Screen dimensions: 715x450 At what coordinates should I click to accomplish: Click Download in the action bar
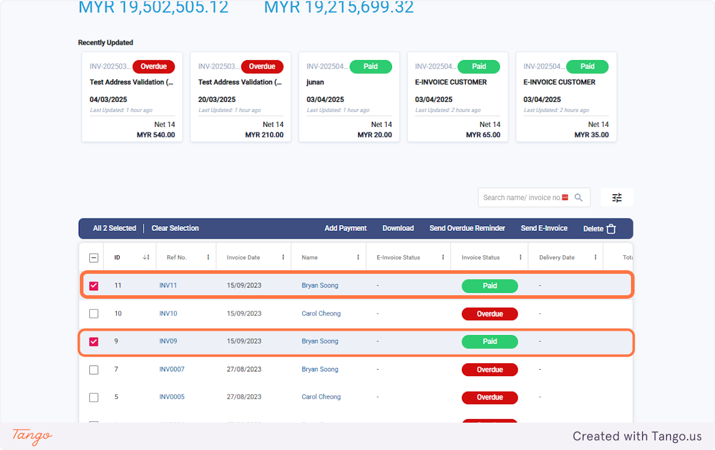[398, 228]
